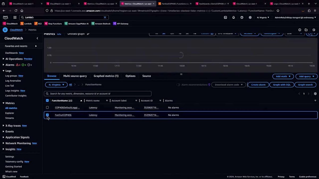Expand the Alarms sidebar section

click(x=3, y=65)
